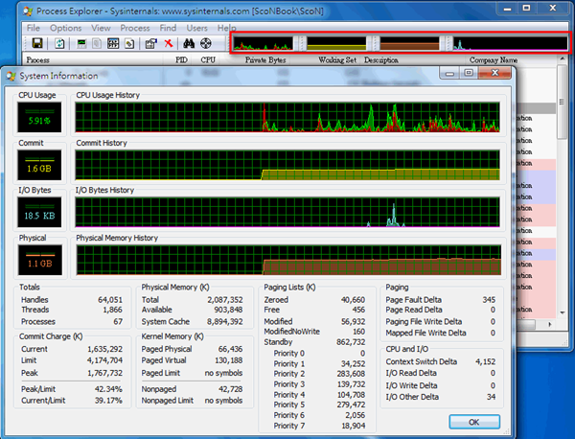The image size is (575, 439).
Task: Open the File menu
Action: [x=33, y=29]
